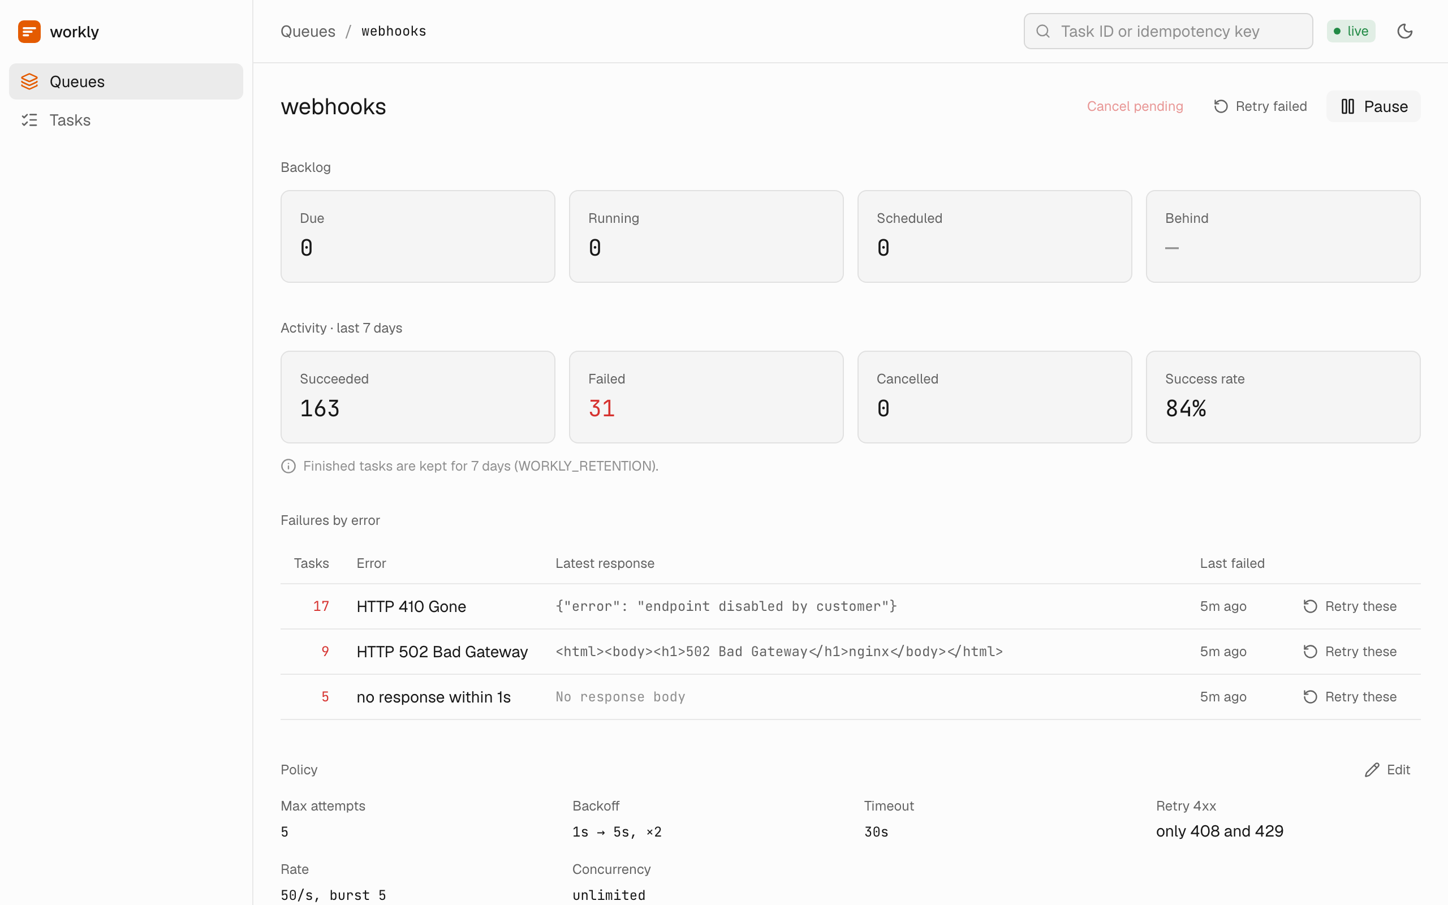This screenshot has width=1448, height=905.
Task: Click the workly logo icon
Action: [x=29, y=31]
